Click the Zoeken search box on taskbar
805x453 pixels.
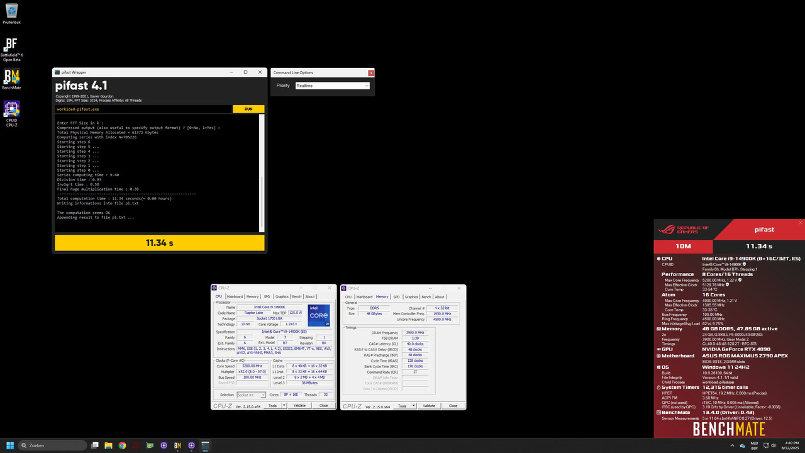(x=53, y=445)
